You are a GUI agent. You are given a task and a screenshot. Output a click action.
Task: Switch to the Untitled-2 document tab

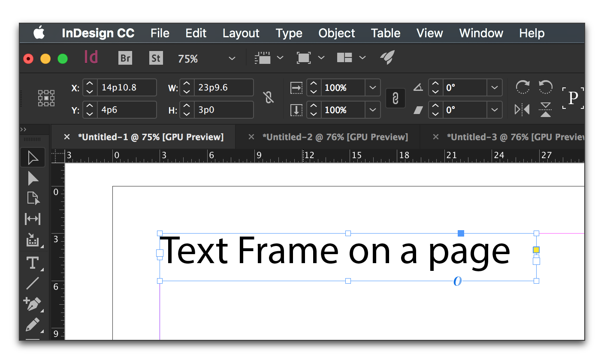coord(335,137)
